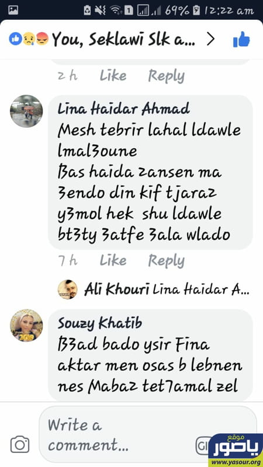
Task: Open Souzy Khatib's profile picture
Action: (x=26, y=325)
